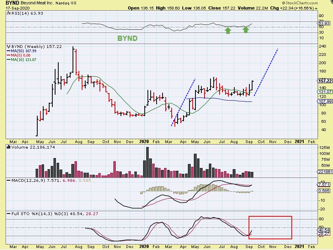Screen dimensions: 333x250
Task: Click the bold 2021 under the price chart
Action: 299,141
